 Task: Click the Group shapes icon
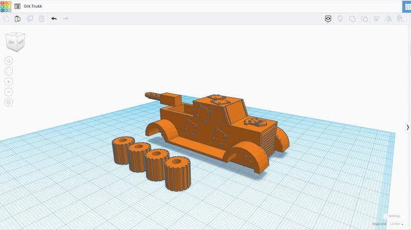[x=352, y=19]
